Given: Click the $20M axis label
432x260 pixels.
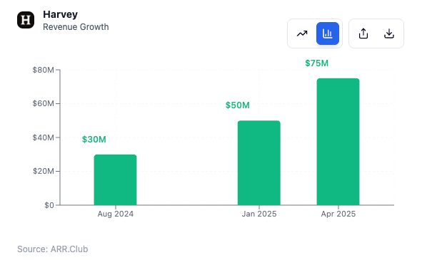Looking at the screenshot, I should [x=44, y=171].
